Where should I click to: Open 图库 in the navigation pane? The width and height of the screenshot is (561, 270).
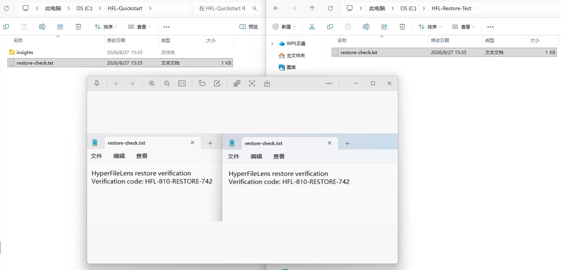point(287,68)
